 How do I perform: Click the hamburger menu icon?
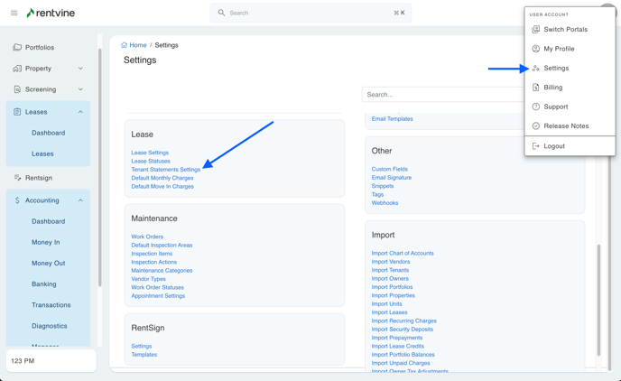pyautogui.click(x=14, y=14)
